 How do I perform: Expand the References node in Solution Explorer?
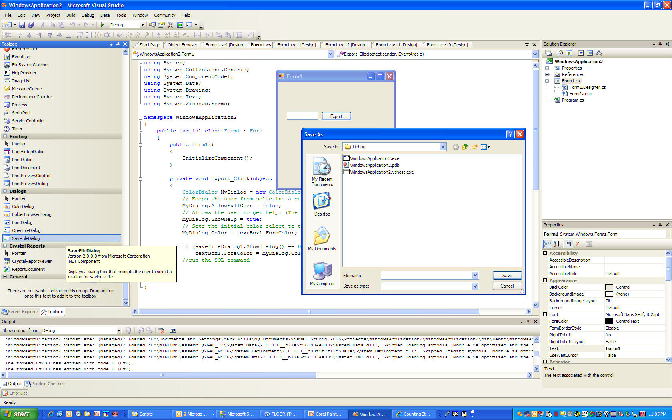(548, 74)
